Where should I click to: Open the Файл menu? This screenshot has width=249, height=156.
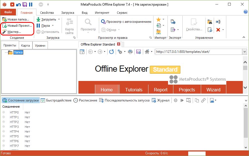click(8, 12)
